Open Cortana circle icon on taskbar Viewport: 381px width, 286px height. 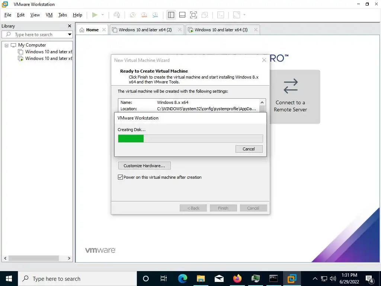point(146,279)
